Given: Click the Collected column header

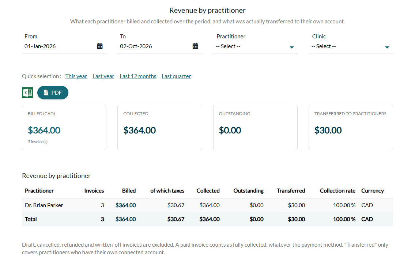Looking at the screenshot, I should [208, 191].
